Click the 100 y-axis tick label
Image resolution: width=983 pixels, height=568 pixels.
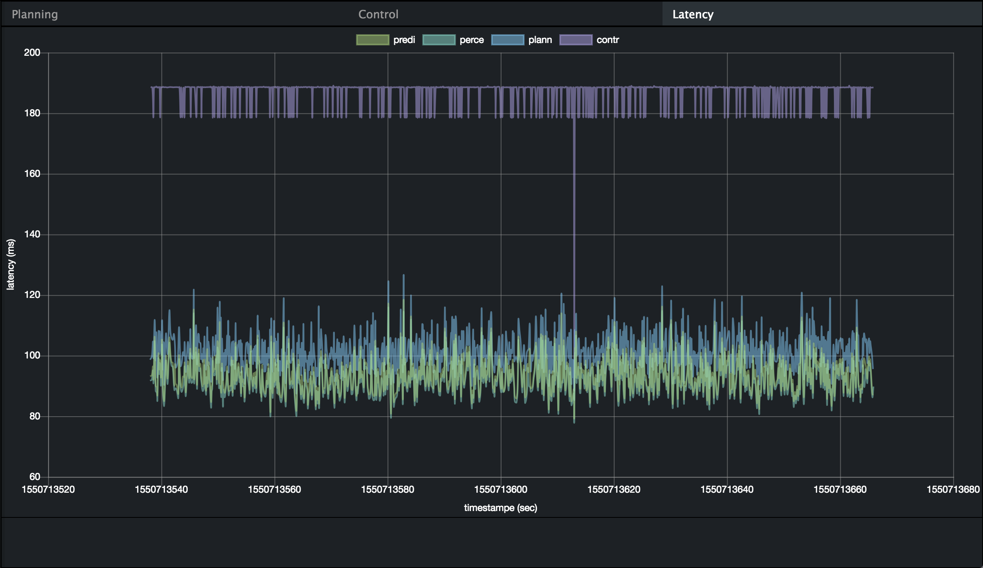[x=32, y=355]
